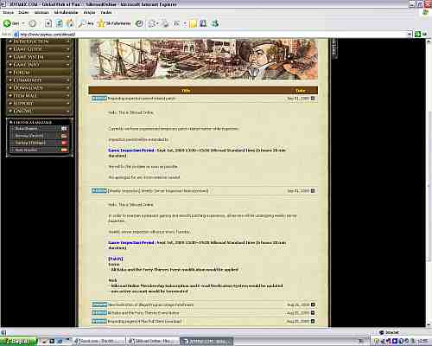Open the SUPPORT sidebar menu
Viewport: 432px width, 346px height.
40,104
